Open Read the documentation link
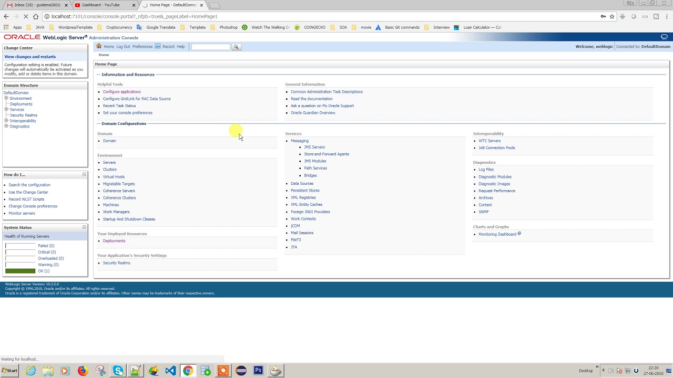Screen dimensions: 673x378 [x=312, y=99]
